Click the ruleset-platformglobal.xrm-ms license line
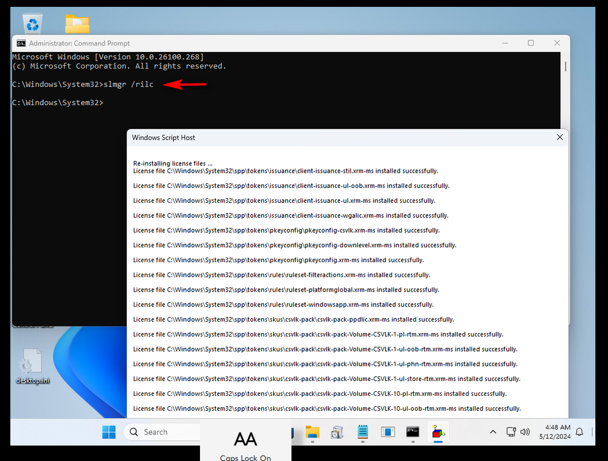 286,290
